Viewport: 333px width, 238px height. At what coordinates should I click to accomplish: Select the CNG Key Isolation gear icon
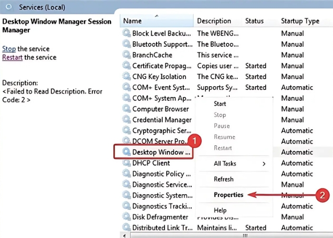tap(126, 77)
